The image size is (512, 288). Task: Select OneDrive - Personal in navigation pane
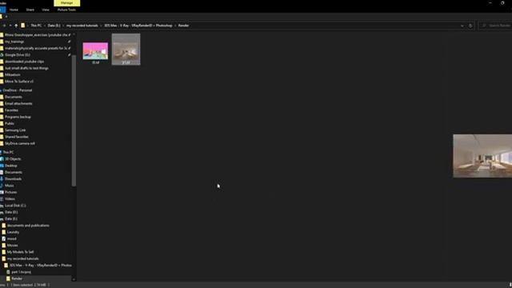pos(18,90)
